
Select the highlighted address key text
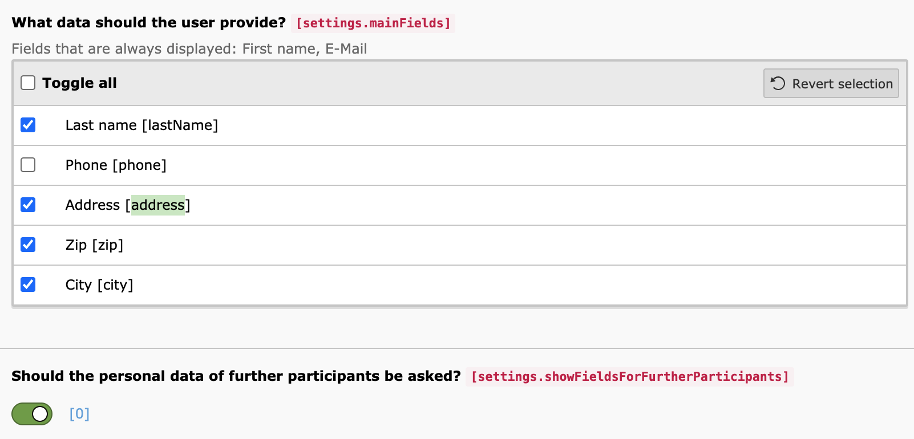coord(158,205)
